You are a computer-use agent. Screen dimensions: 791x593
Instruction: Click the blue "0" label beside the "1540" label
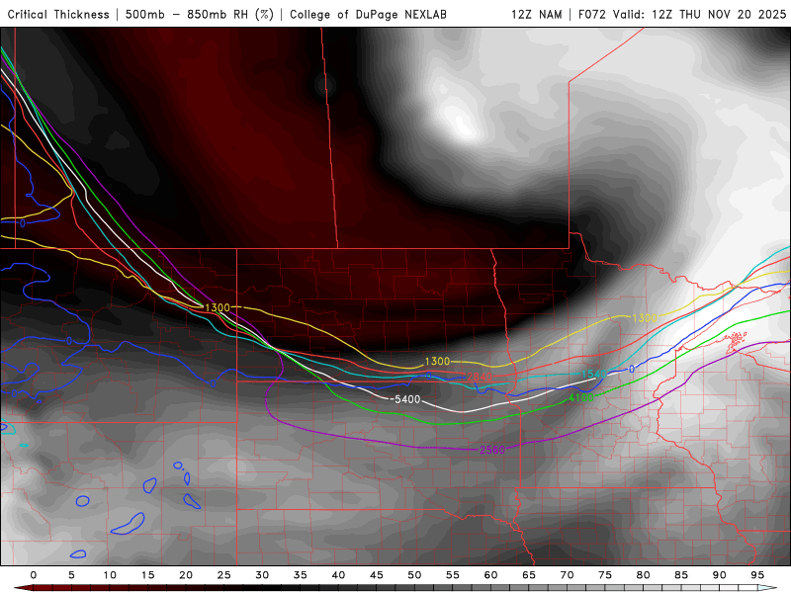632,370
